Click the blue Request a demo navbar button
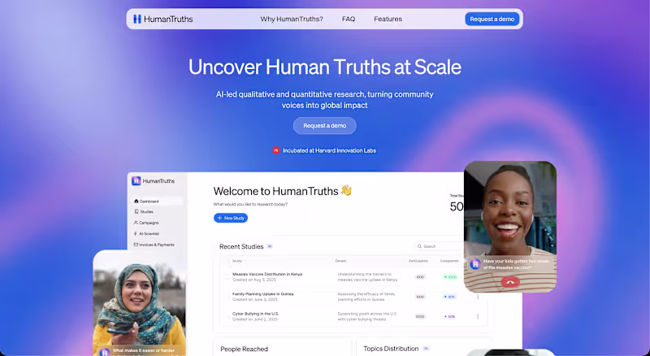The image size is (650, 356). coord(492,19)
